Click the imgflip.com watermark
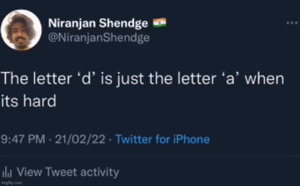This screenshot has height=186, width=300. point(12,183)
